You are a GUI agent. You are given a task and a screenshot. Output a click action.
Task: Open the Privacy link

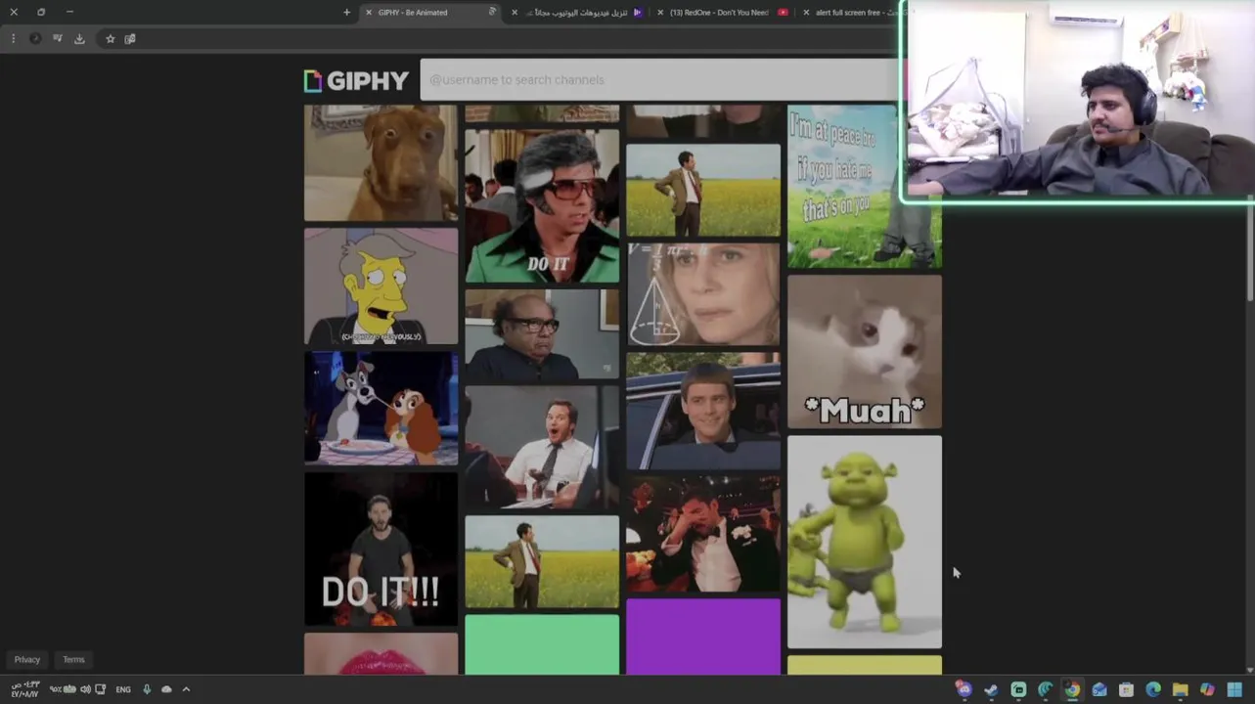point(27,659)
